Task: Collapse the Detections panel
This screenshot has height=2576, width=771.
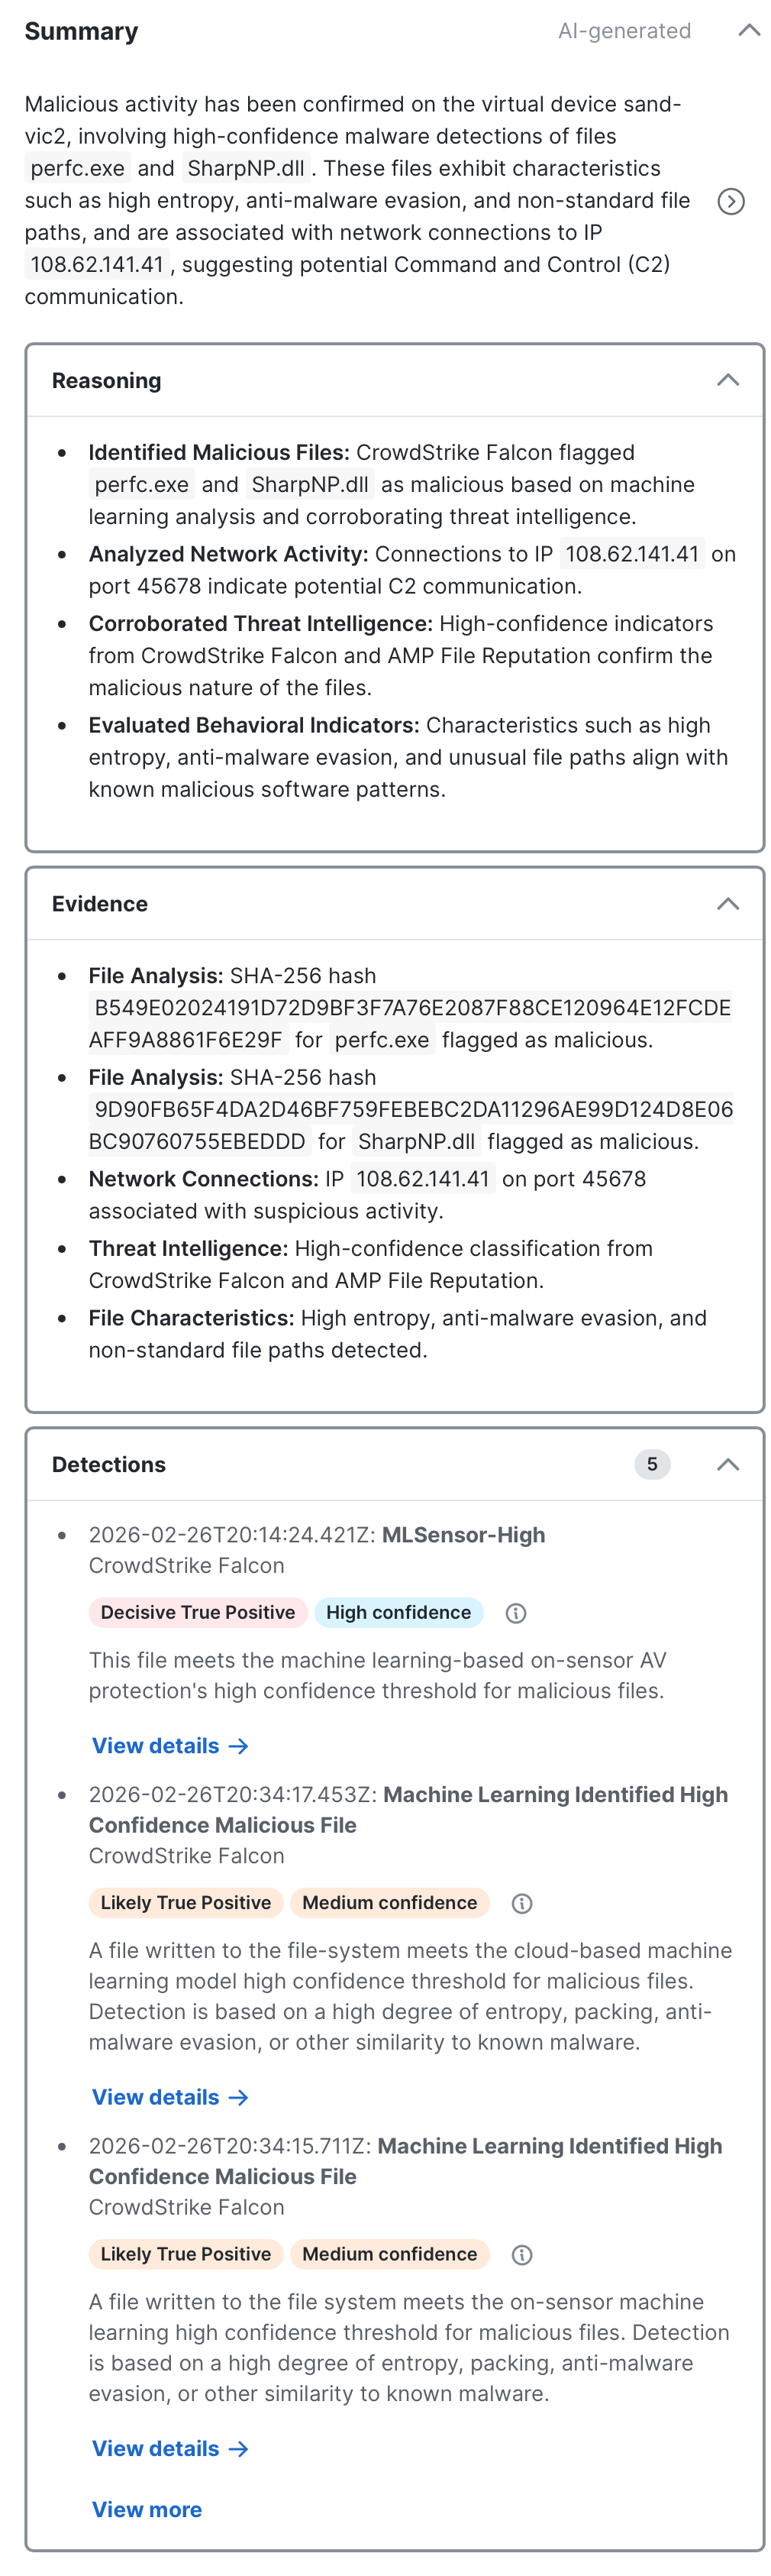Action: (728, 1464)
